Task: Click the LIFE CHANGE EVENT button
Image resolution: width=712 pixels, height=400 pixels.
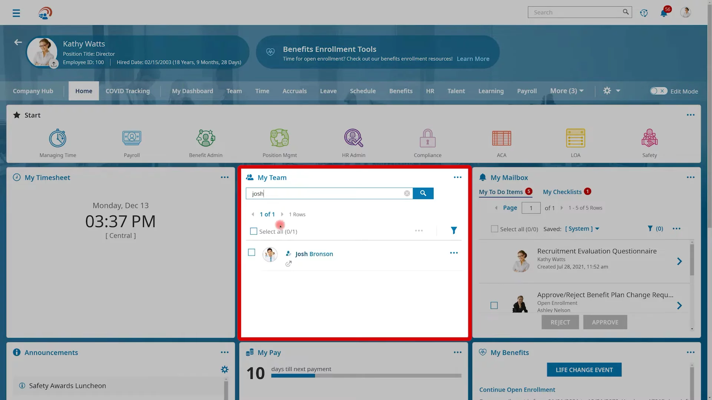Action: pos(584,370)
